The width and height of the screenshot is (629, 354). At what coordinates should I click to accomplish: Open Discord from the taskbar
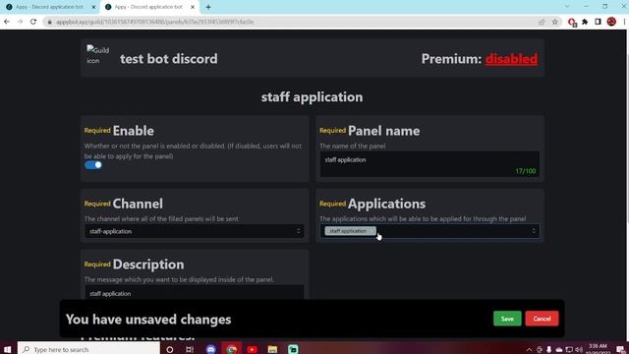[211, 349]
